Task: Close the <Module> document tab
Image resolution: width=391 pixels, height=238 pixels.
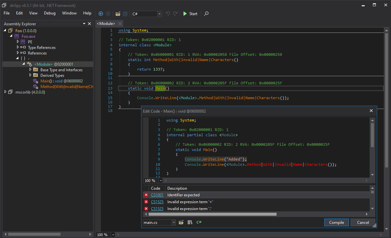Action: click(120, 24)
